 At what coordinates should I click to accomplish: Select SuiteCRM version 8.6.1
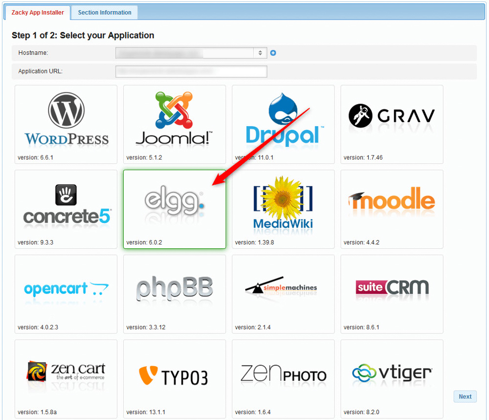click(x=391, y=293)
